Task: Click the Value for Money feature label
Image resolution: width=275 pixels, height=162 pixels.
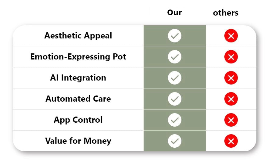Action: 78,141
